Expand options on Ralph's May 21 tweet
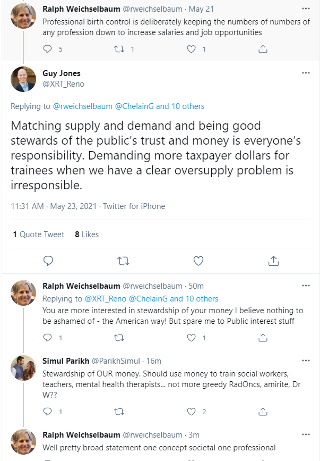The width and height of the screenshot is (320, 461). point(306,9)
